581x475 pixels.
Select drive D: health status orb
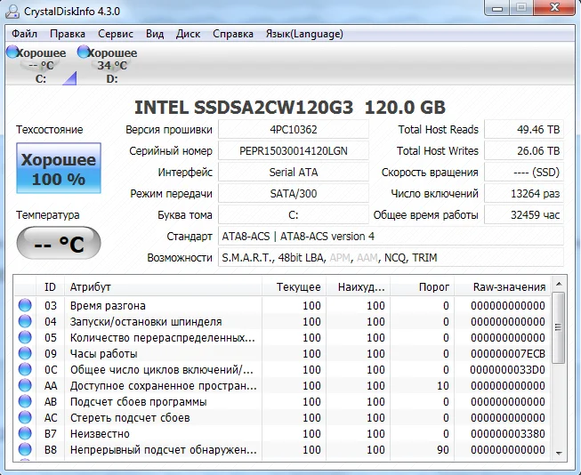tap(84, 53)
